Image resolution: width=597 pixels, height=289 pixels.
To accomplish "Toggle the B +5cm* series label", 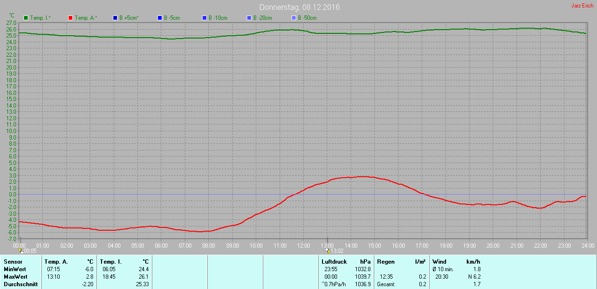I will coord(129,18).
